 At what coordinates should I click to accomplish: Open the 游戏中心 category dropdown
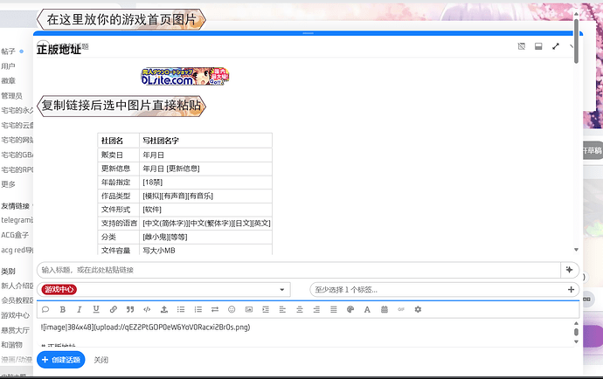tap(163, 289)
